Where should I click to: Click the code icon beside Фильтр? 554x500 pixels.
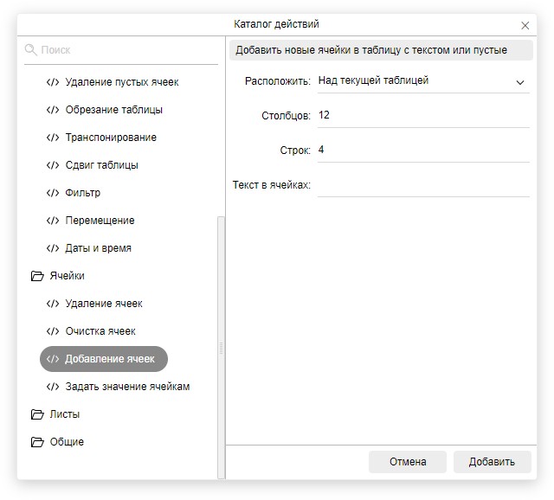[x=53, y=193]
